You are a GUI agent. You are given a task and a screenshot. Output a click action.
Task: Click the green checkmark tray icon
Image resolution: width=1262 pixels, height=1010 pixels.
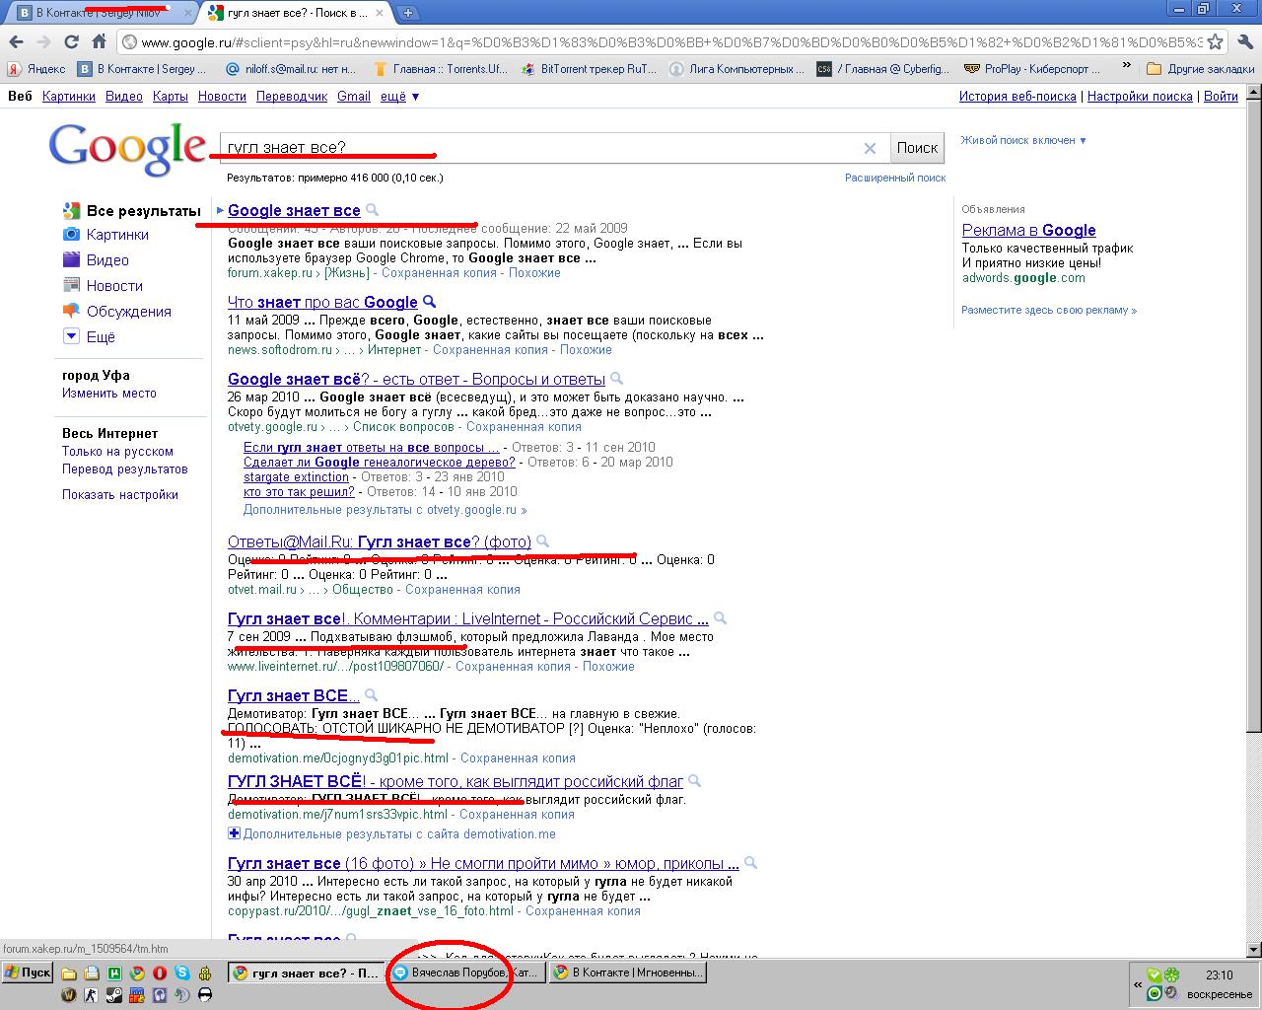pos(1155,974)
